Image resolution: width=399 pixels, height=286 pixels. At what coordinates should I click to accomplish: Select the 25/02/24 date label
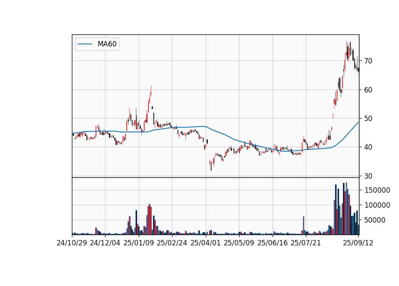point(172,243)
